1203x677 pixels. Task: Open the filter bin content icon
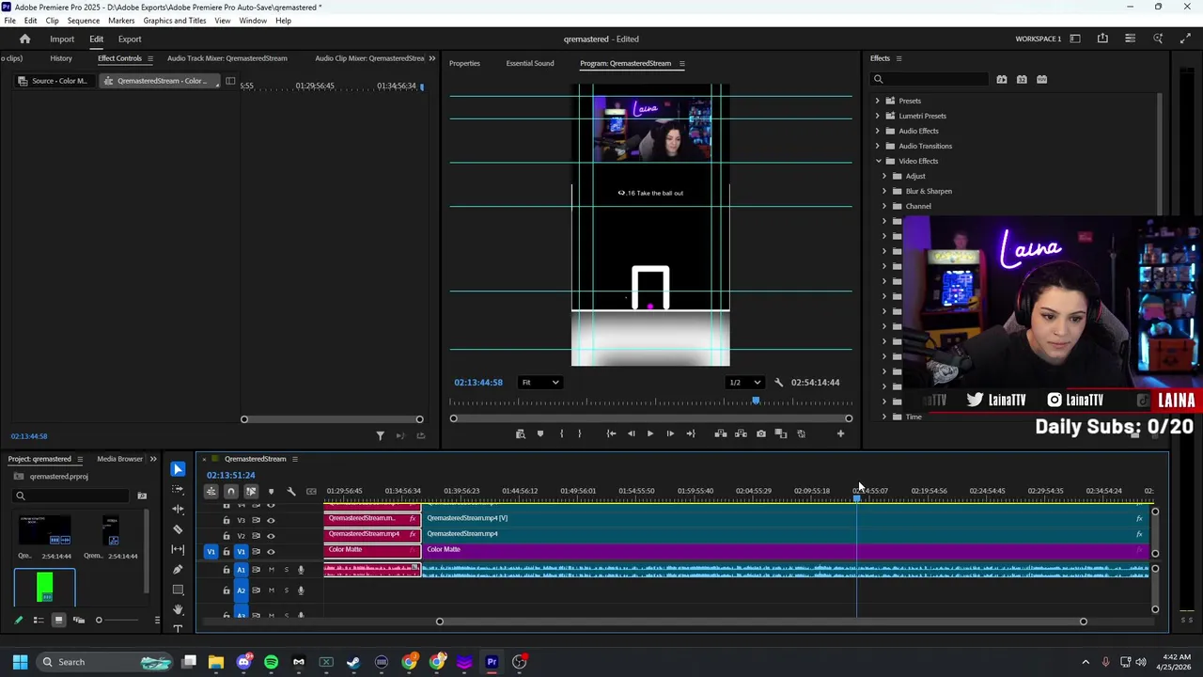[142, 496]
